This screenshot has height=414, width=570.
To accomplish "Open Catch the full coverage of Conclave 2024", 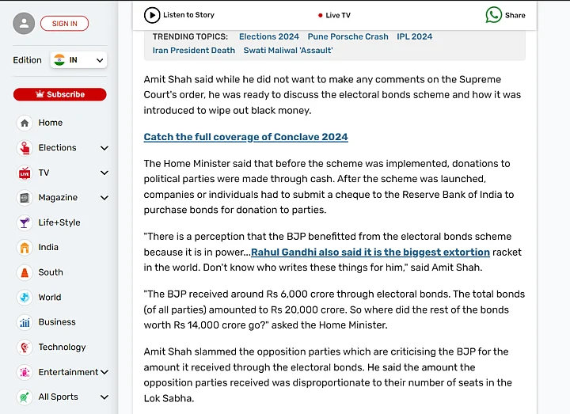I will [245, 137].
